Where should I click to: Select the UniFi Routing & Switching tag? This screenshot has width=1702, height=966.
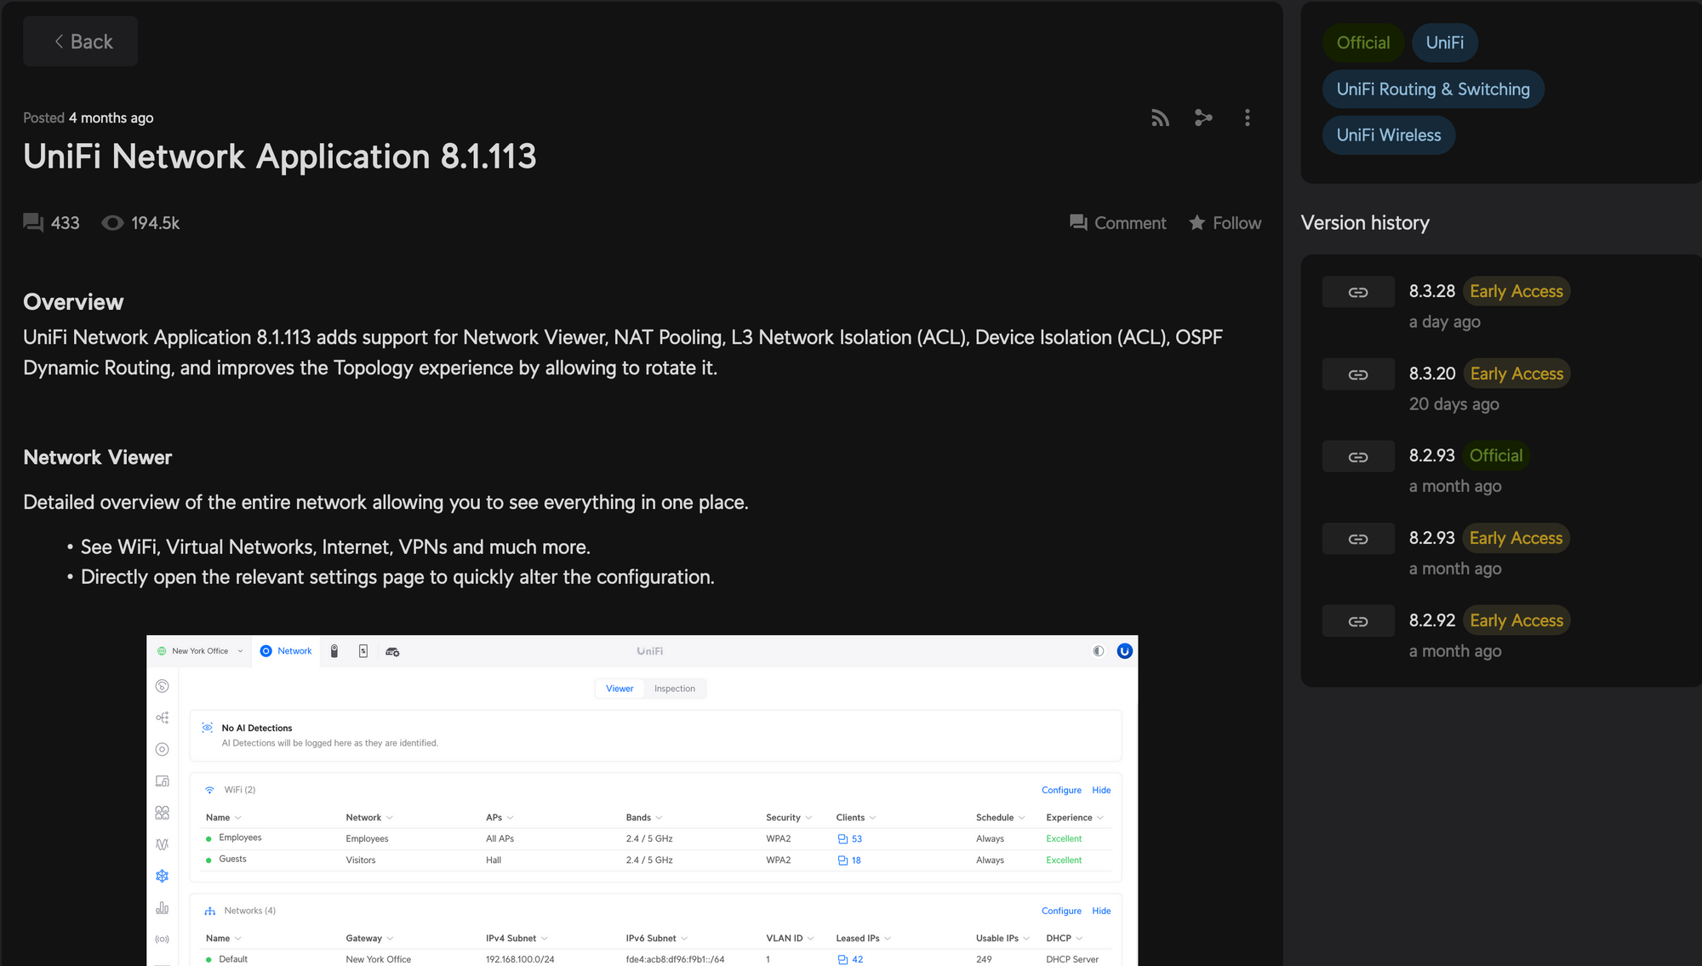1432,89
